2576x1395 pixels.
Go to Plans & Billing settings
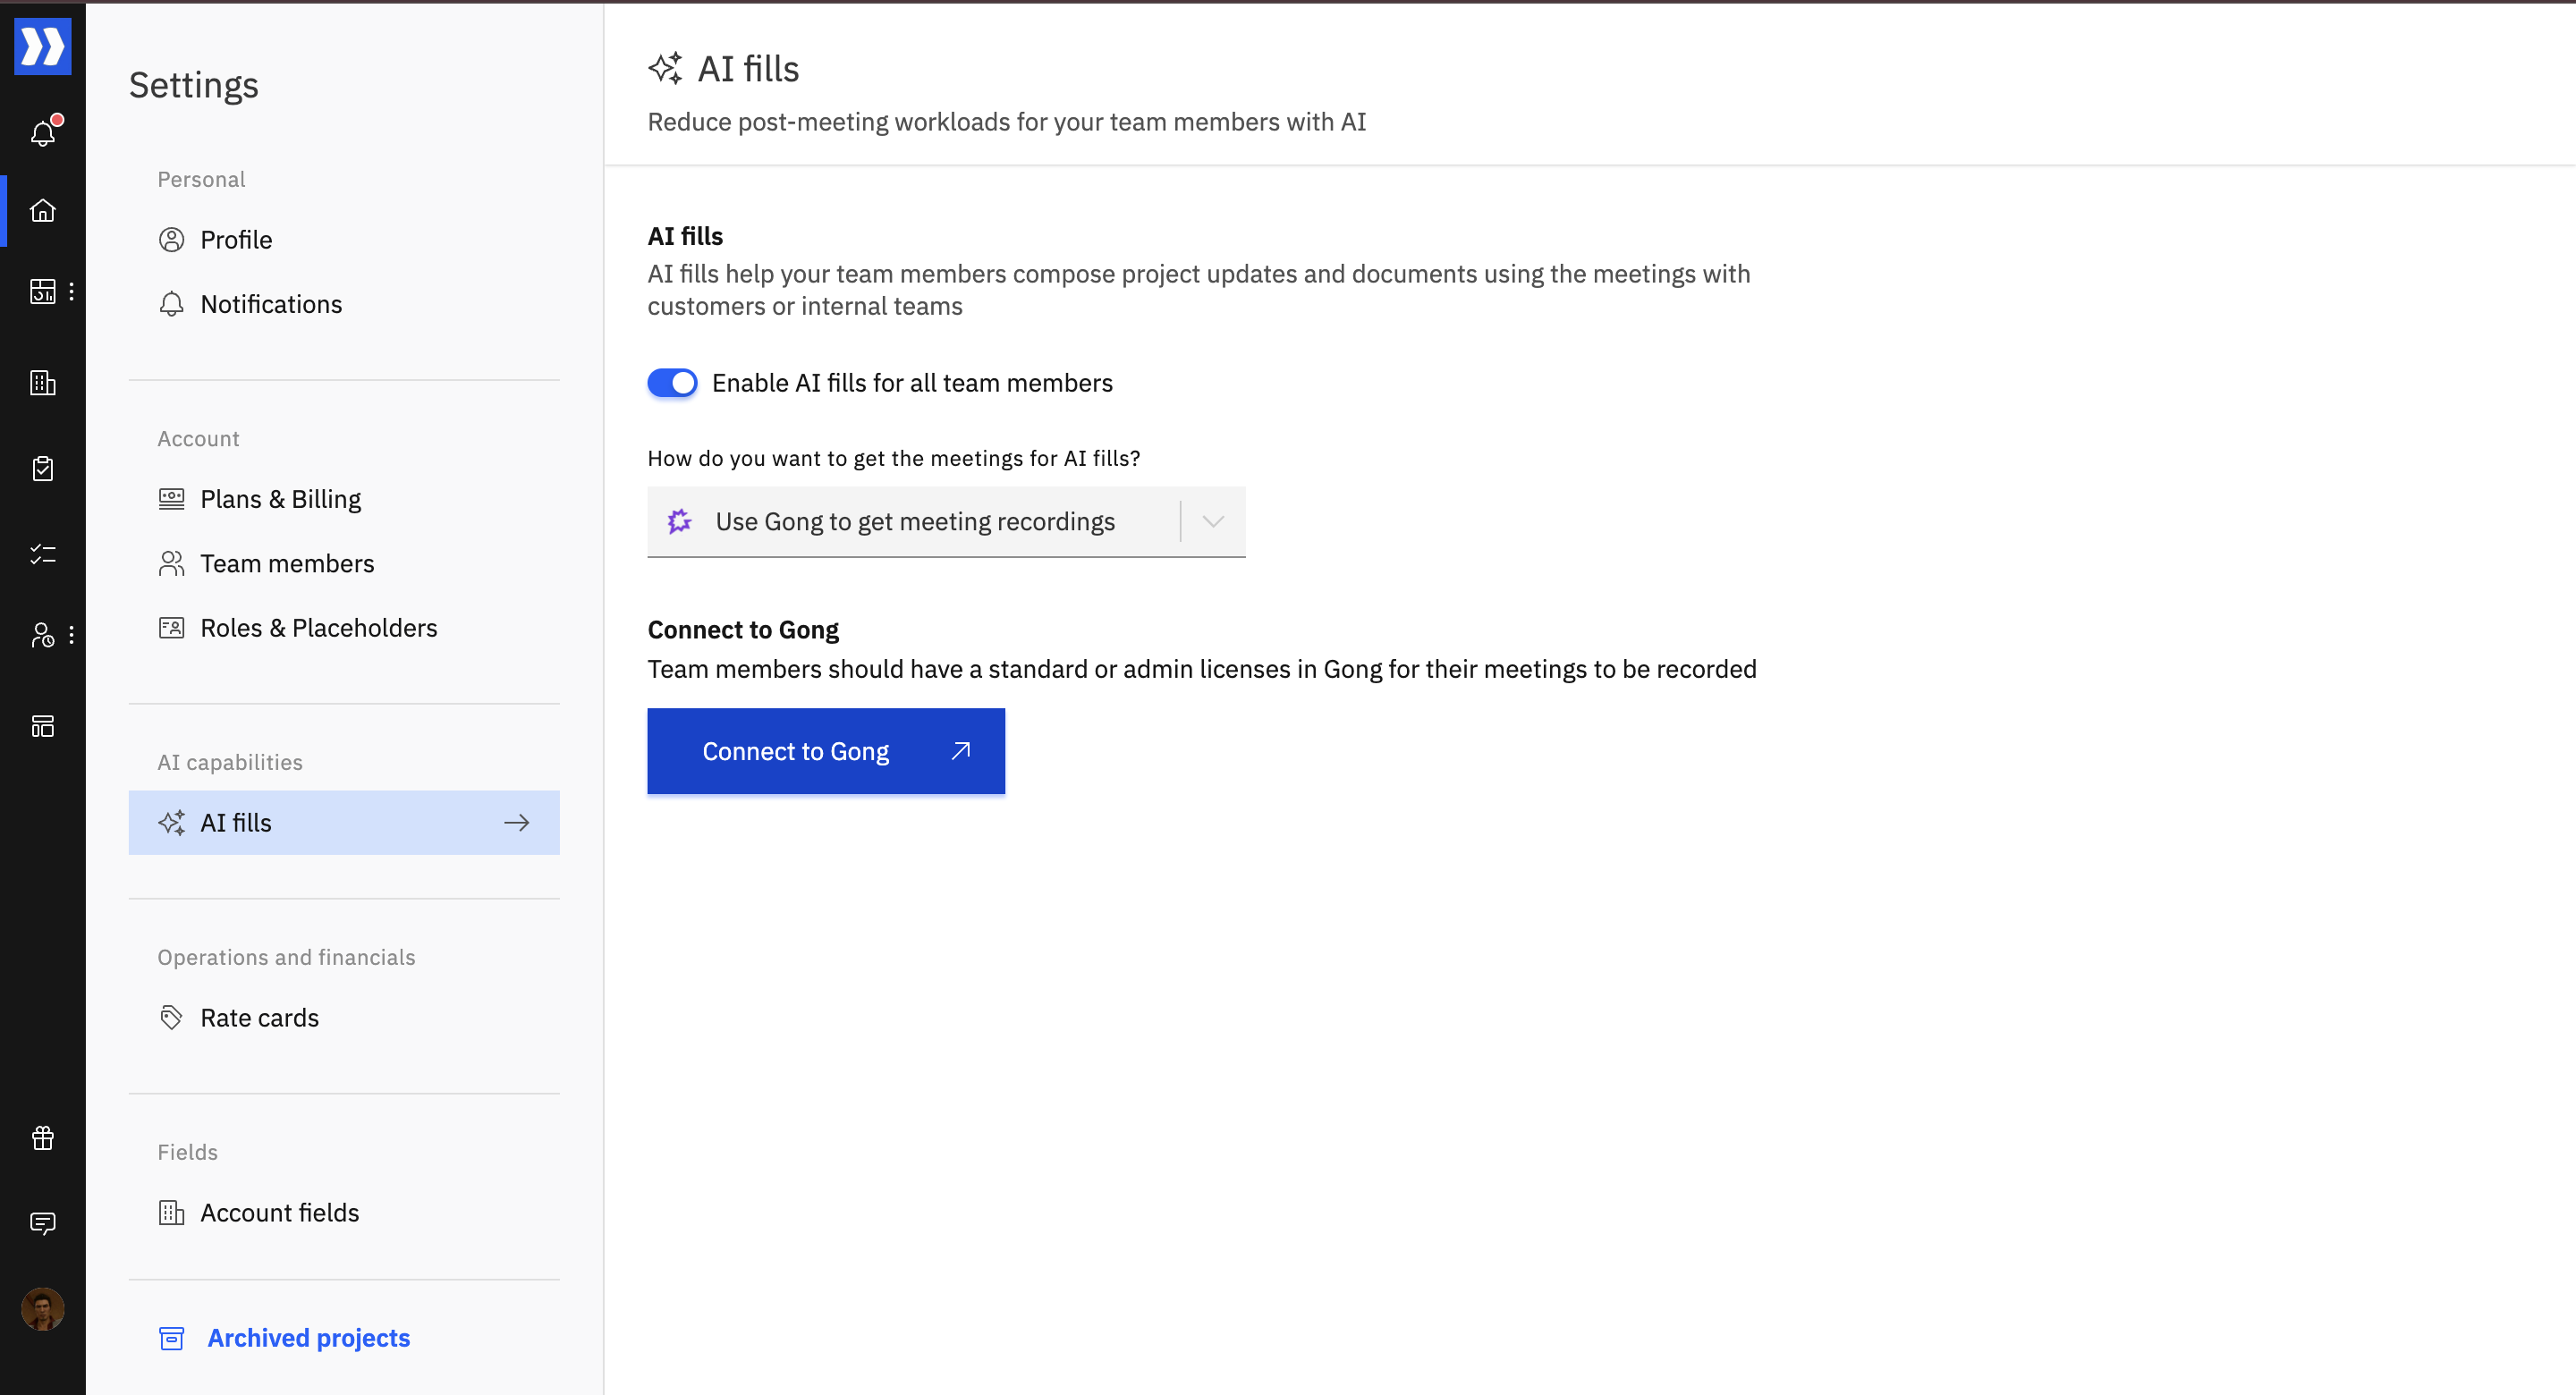(280, 499)
